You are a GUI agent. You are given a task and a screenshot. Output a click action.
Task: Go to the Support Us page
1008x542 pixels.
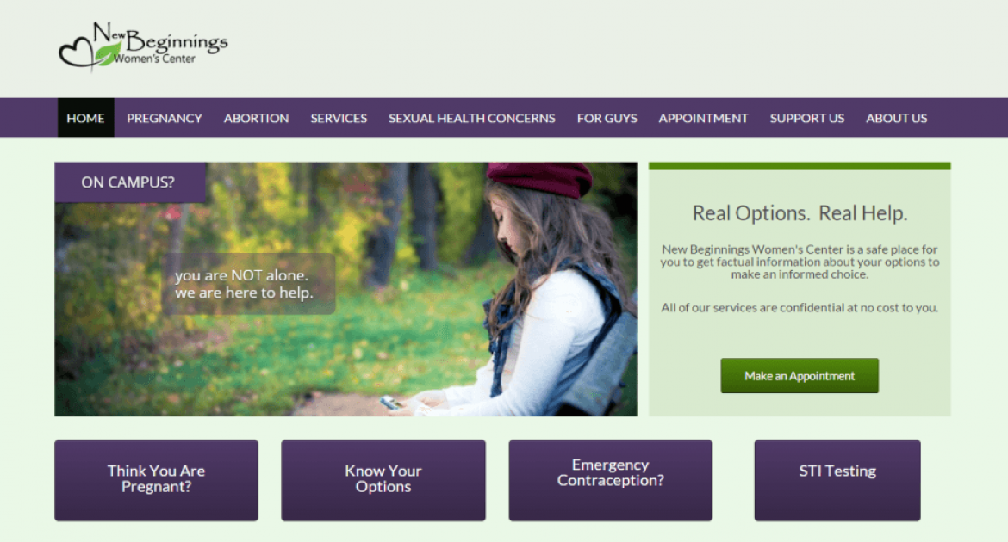pos(806,118)
